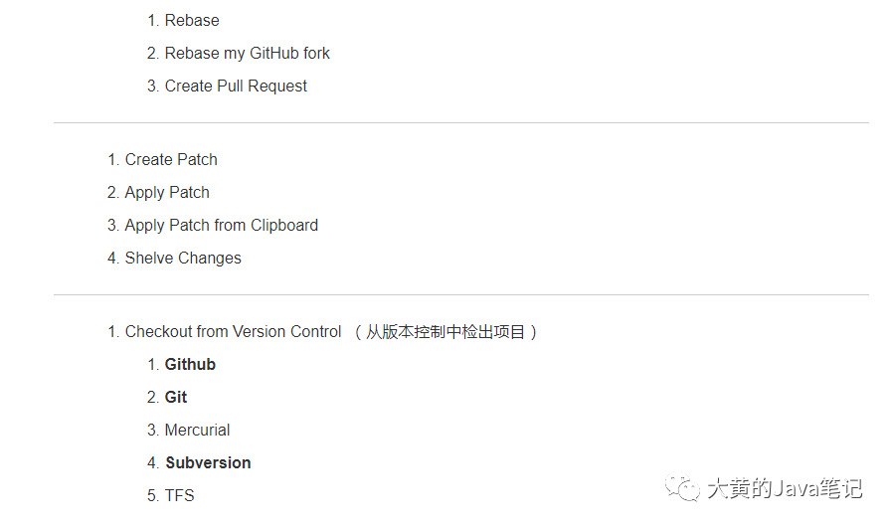Click the bold 'Git' entry
The image size is (891, 527).
coord(176,397)
